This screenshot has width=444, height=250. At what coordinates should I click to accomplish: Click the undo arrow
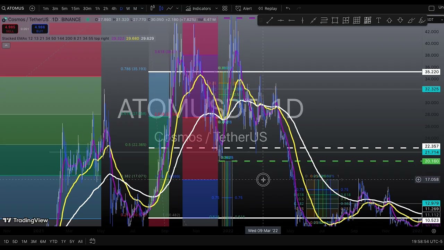click(x=288, y=8)
